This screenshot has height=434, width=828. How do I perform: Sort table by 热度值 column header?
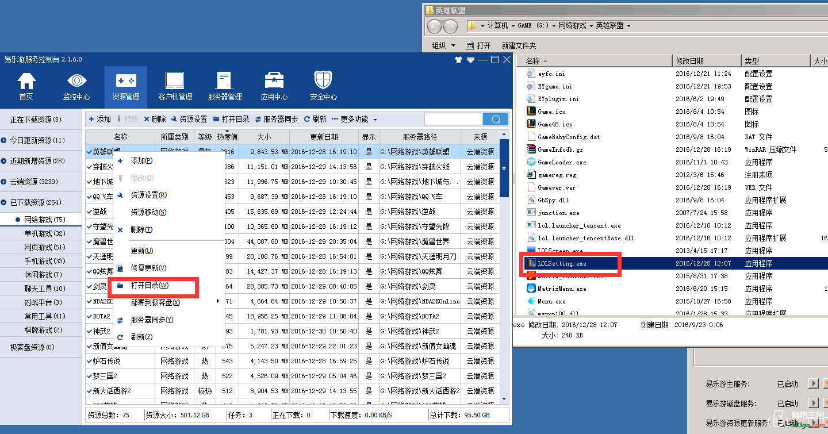point(227,137)
